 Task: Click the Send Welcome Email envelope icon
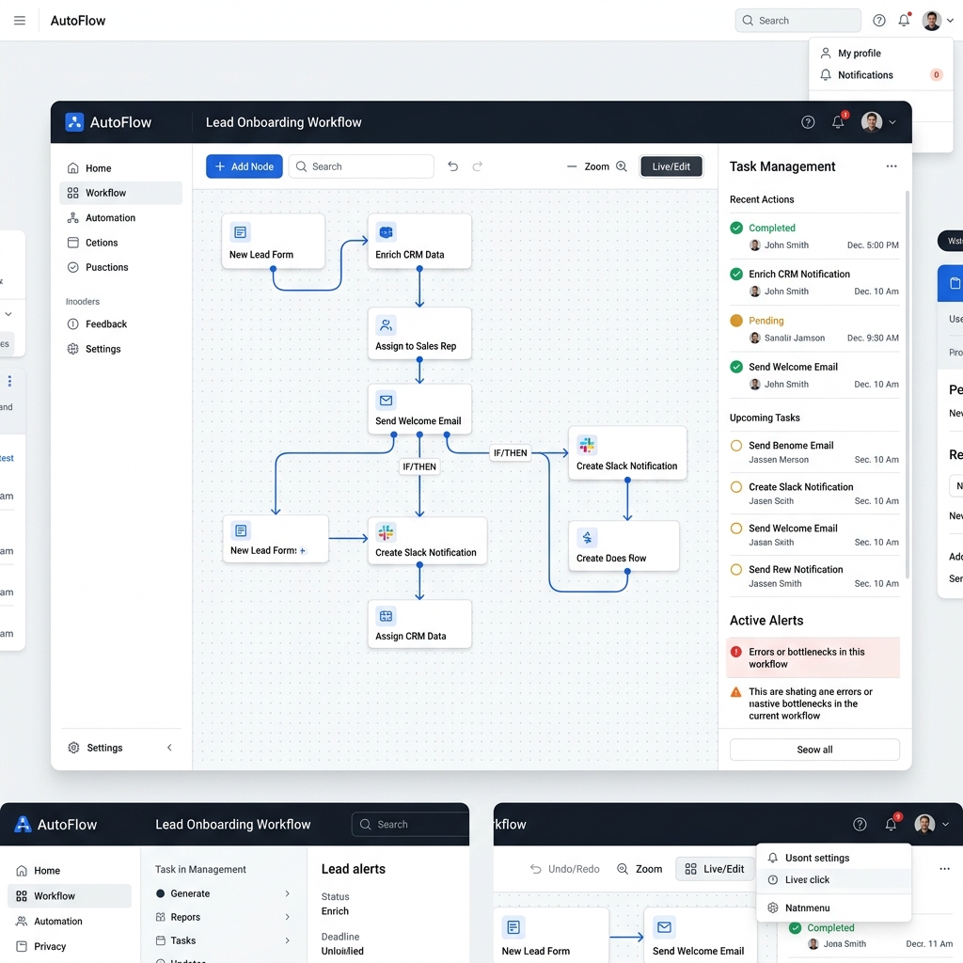coord(386,401)
